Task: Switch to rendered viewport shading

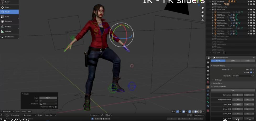Action: coord(200,112)
